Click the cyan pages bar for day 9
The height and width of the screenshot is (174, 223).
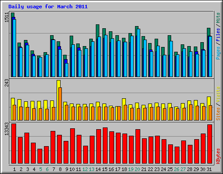point(67,70)
